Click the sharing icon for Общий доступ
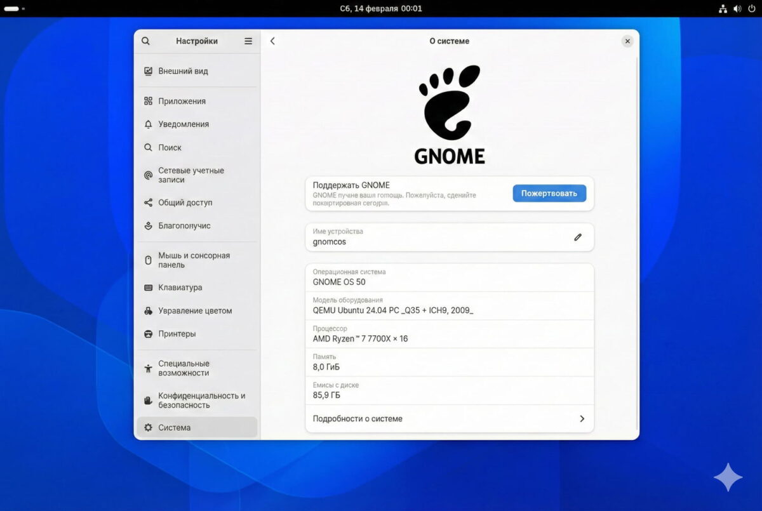 pos(147,202)
